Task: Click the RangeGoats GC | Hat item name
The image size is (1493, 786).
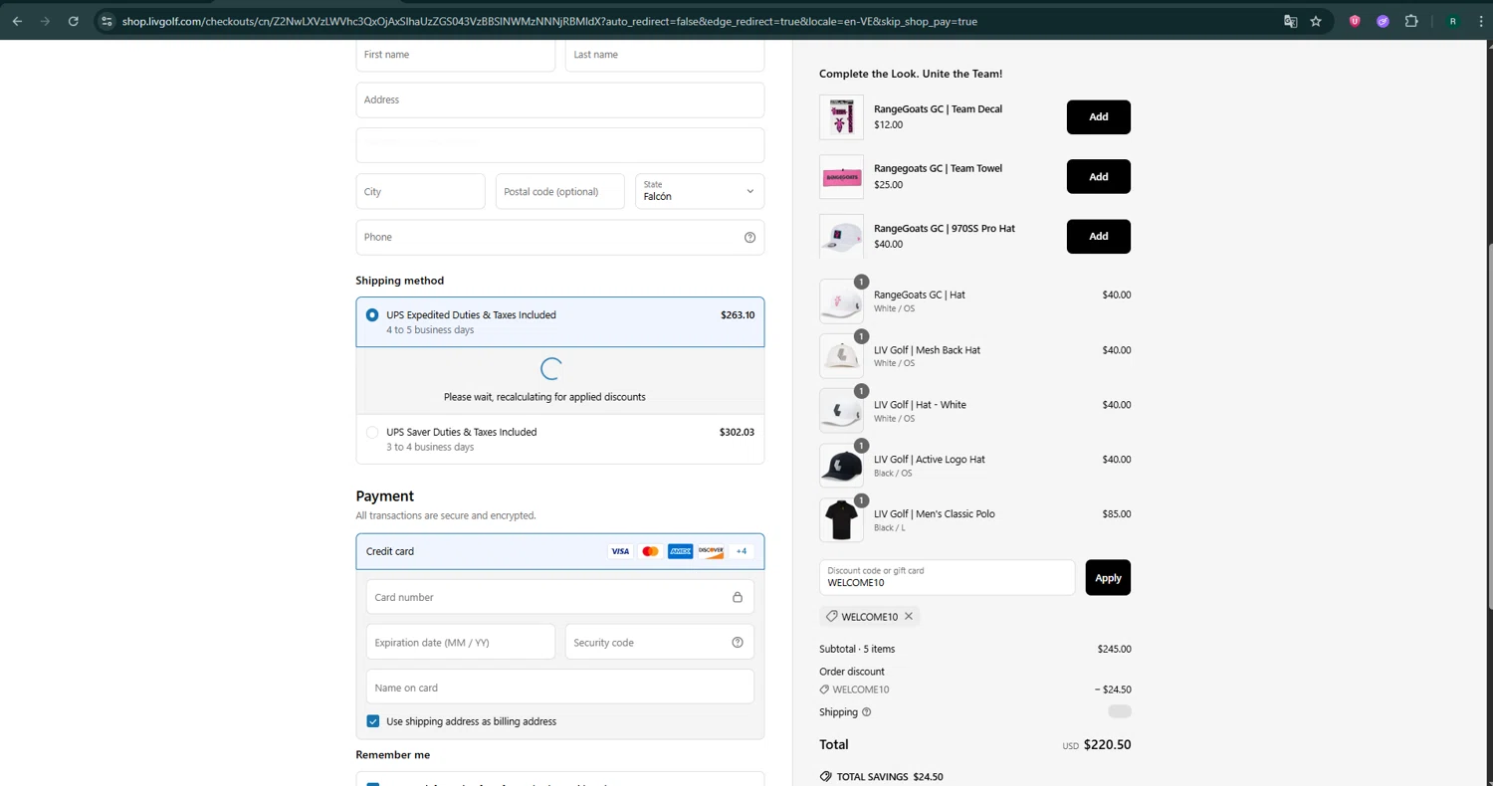Action: pos(920,295)
